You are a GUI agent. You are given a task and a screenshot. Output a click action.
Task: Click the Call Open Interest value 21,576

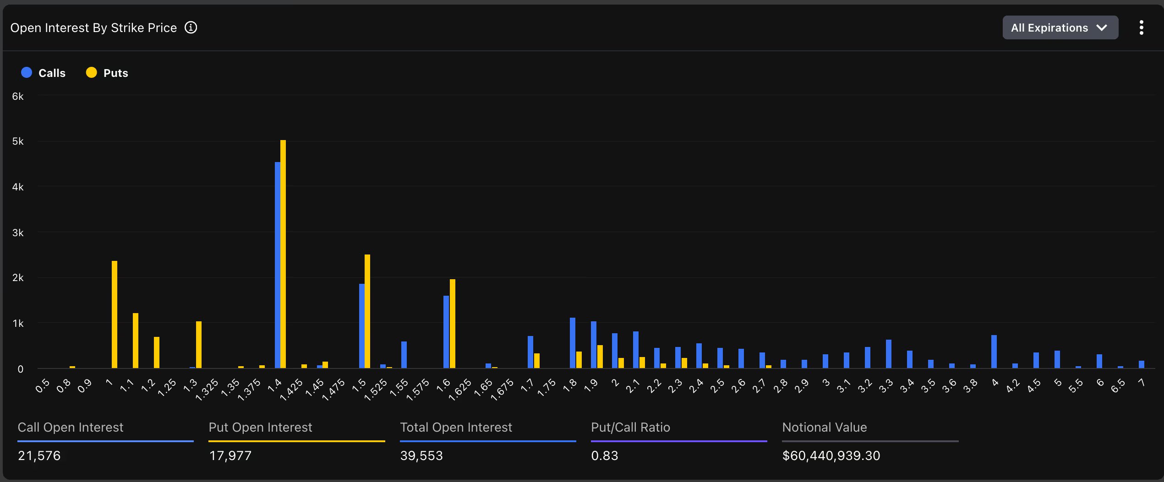pos(39,455)
